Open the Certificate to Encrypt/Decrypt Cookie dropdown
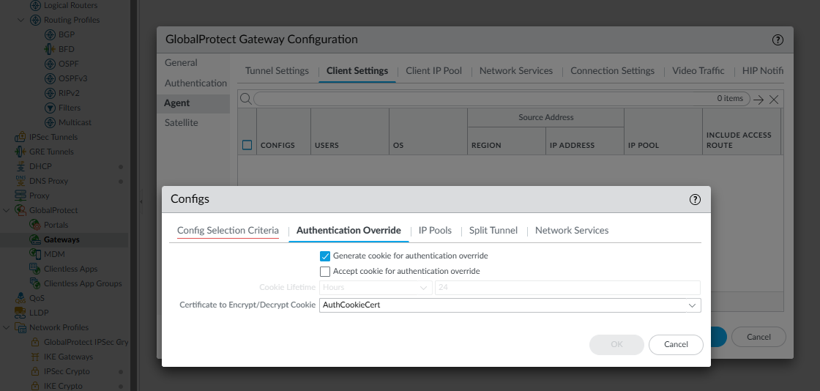 click(692, 305)
